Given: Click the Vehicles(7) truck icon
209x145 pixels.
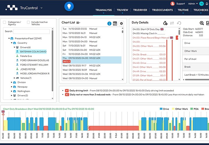Looking at the screenshot, I should click(17, 78).
